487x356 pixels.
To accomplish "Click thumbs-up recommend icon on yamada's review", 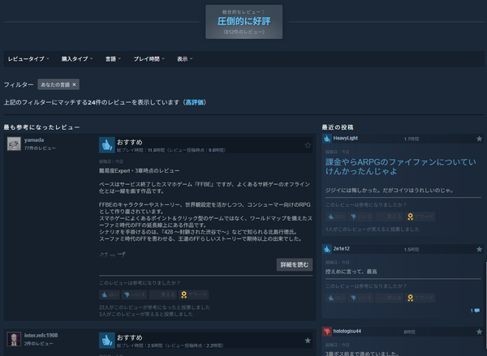I will pyautogui.click(x=107, y=145).
